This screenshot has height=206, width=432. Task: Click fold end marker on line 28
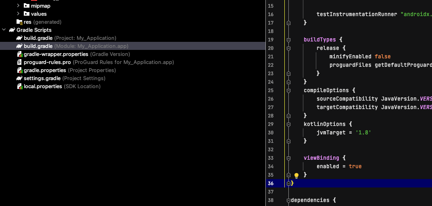[x=288, y=115]
